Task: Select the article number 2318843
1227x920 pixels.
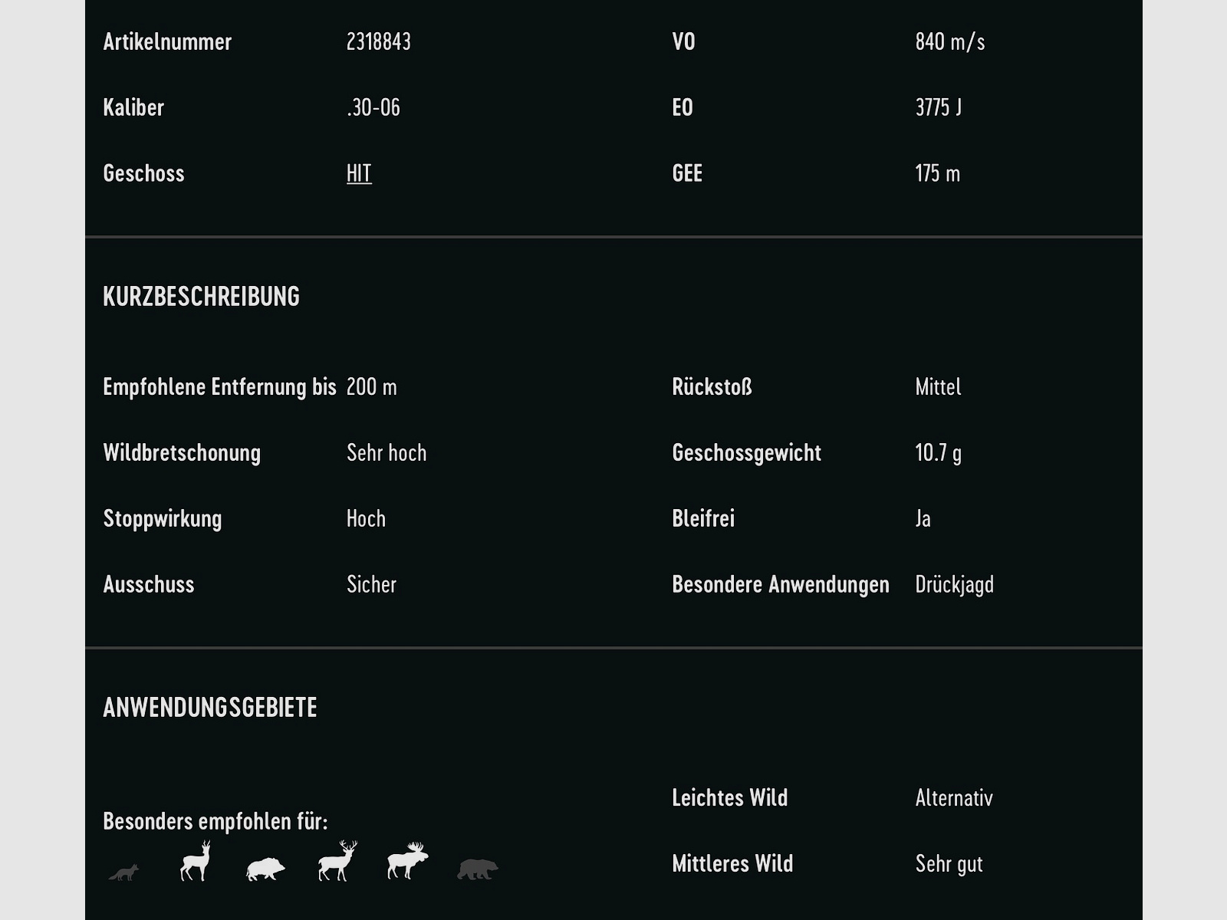Action: click(379, 41)
